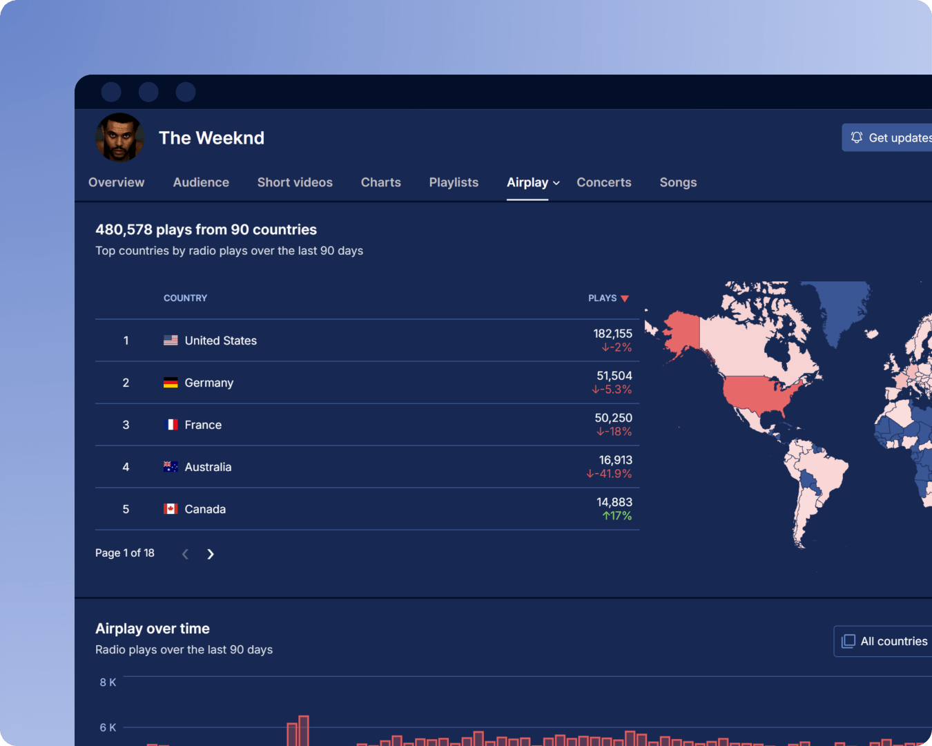Image resolution: width=932 pixels, height=746 pixels.
Task: Open the Playlists tab
Action: pyautogui.click(x=454, y=182)
